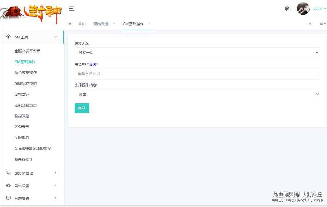Close the 宠物发送 tab

114,24
